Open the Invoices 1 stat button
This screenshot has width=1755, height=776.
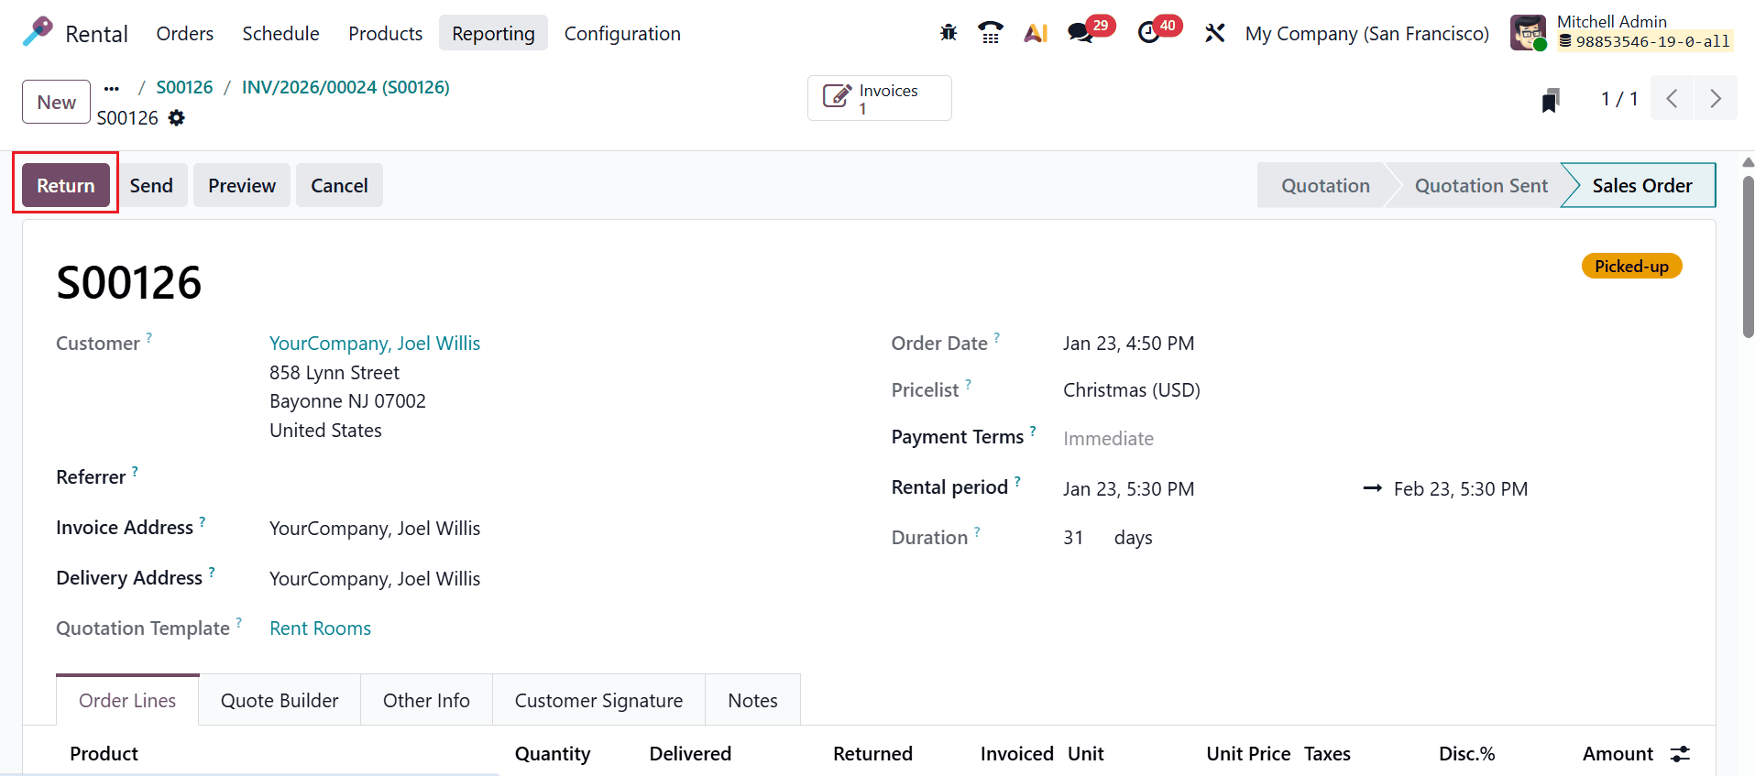(x=880, y=98)
